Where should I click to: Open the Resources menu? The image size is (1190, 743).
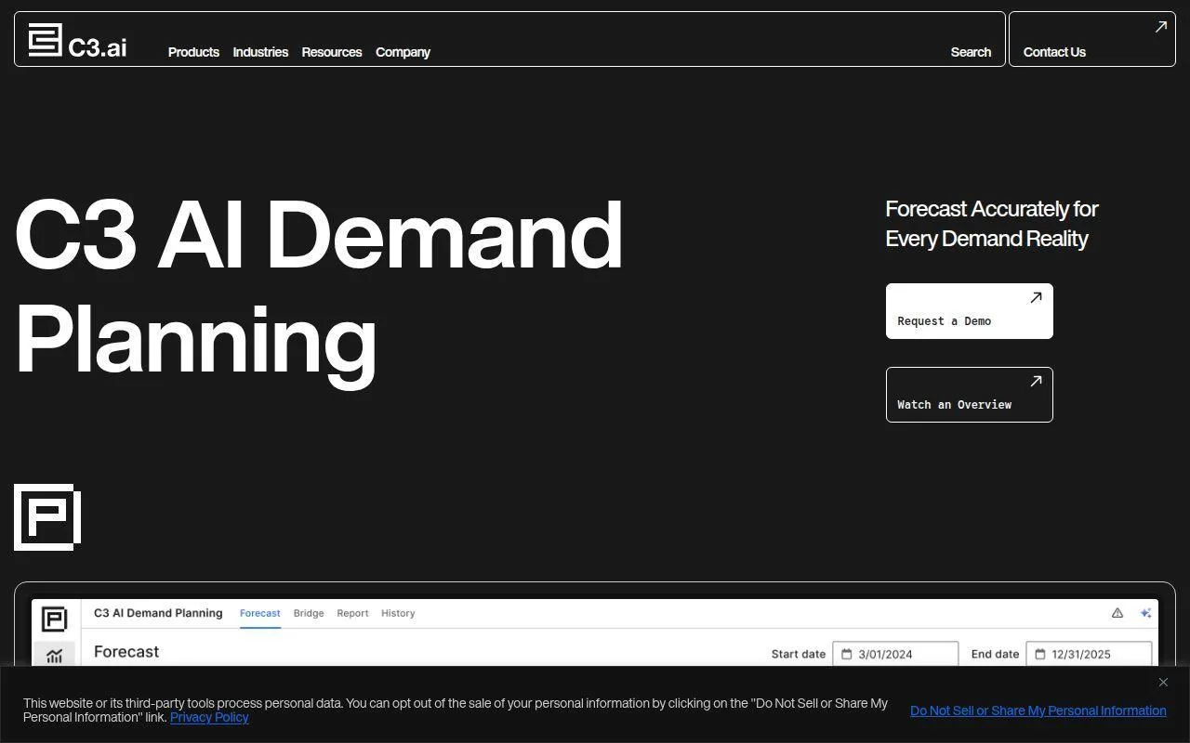332,52
